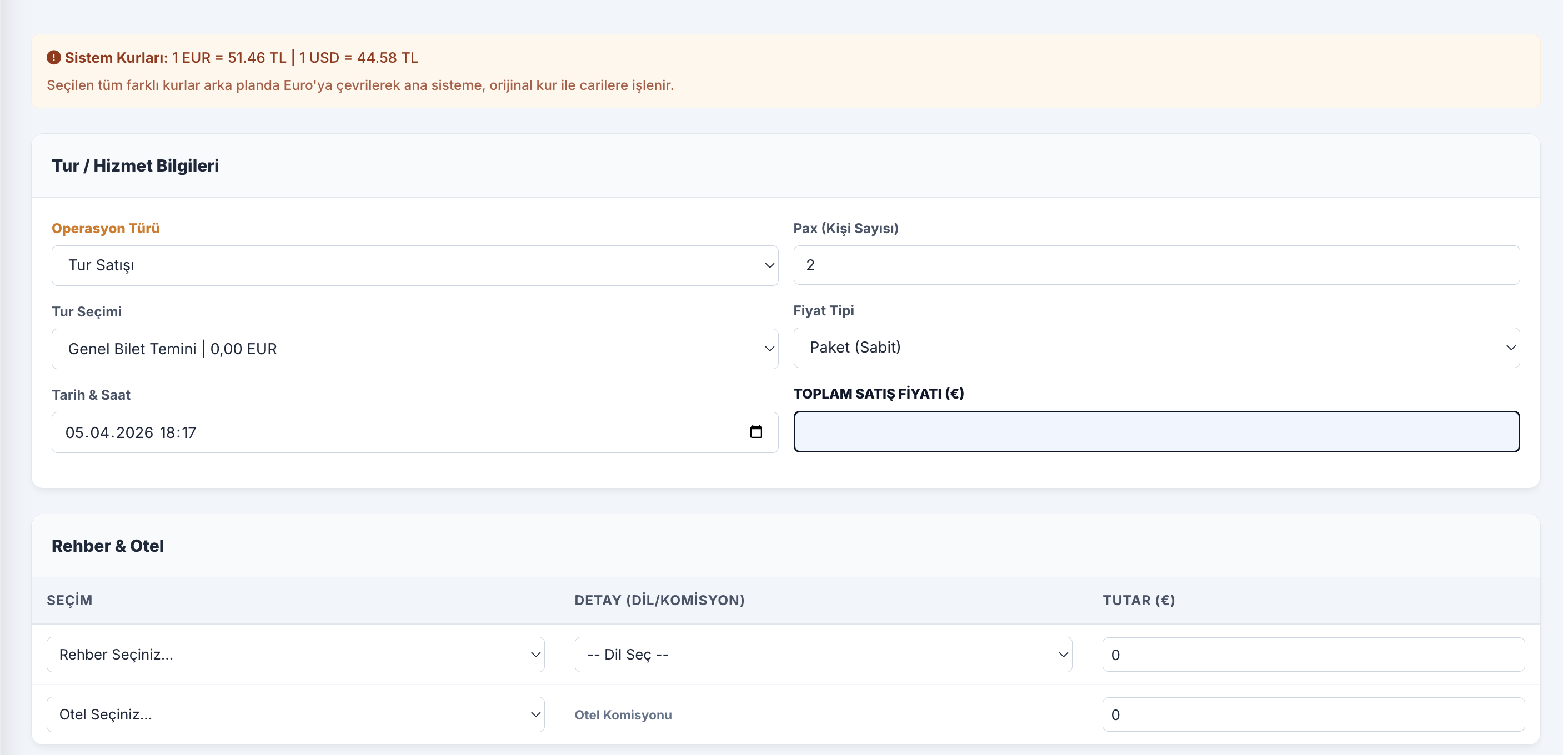The image size is (1563, 755).
Task: Click the Rehber tutar amount field
Action: tap(1312, 655)
